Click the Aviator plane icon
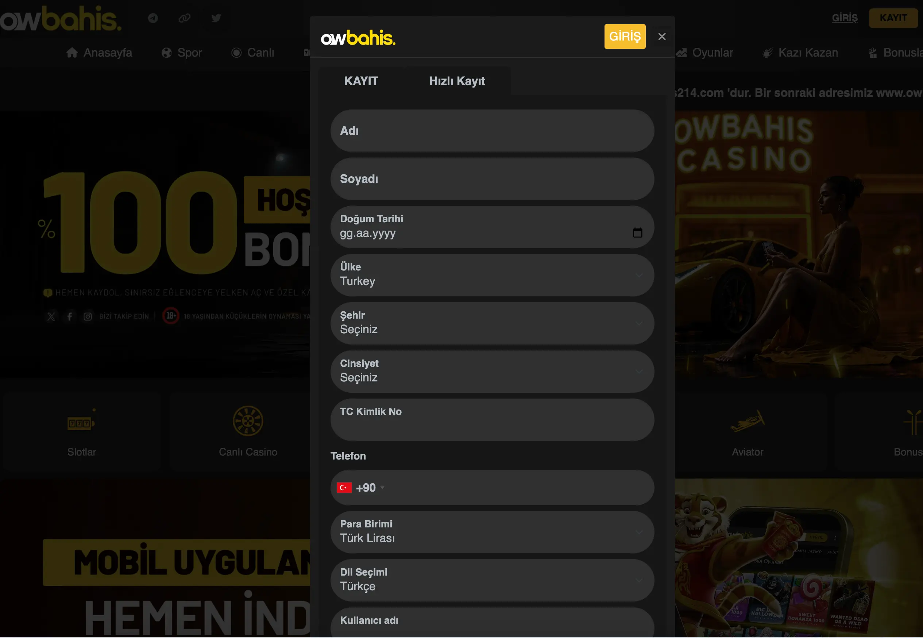This screenshot has height=638, width=923. point(747,421)
